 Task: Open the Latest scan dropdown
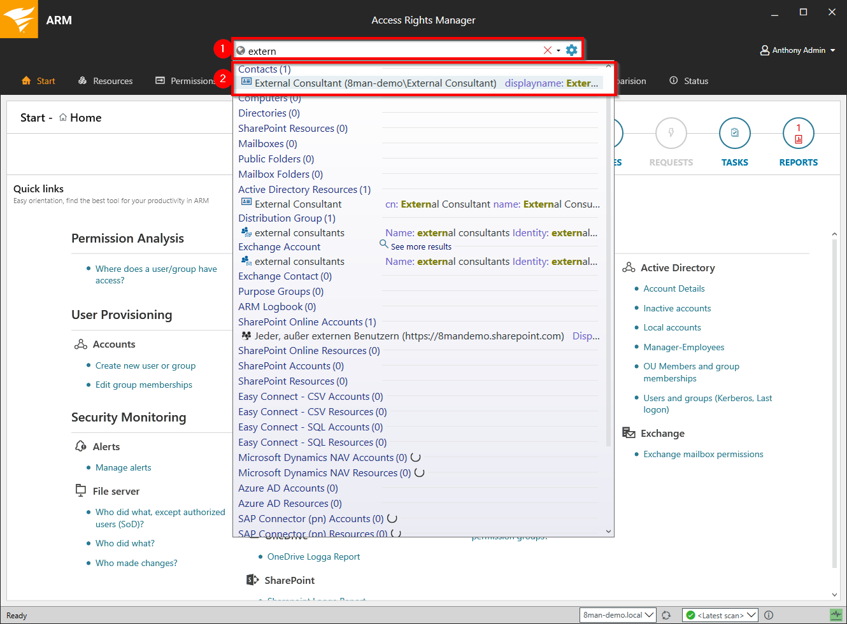click(720, 615)
